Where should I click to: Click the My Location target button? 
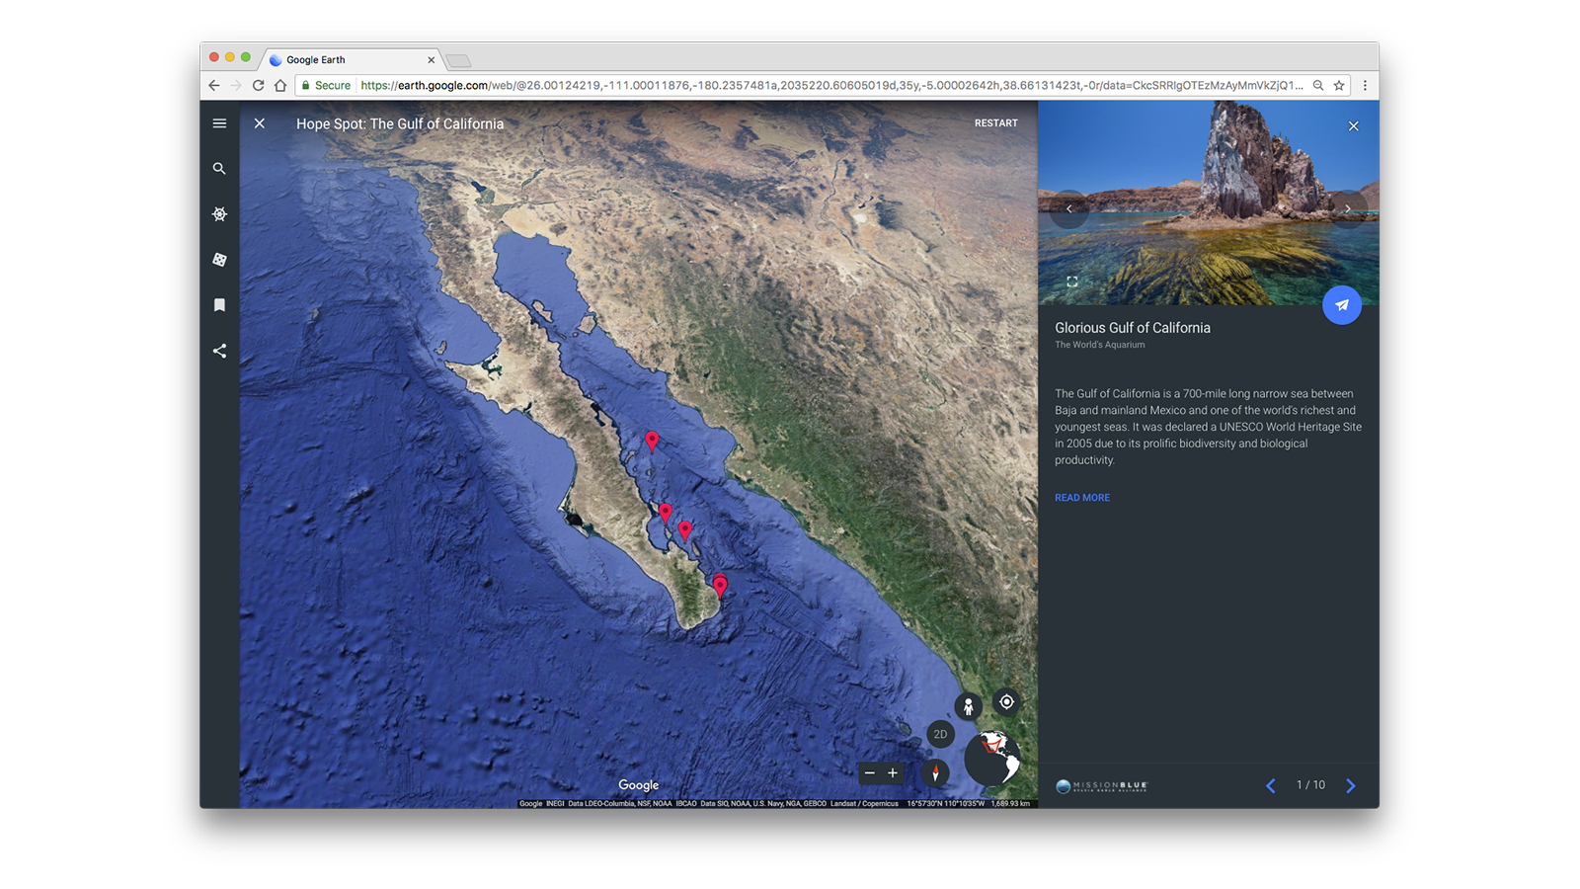(1006, 702)
